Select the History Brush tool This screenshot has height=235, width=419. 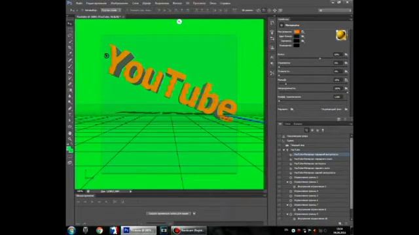(x=70, y=78)
